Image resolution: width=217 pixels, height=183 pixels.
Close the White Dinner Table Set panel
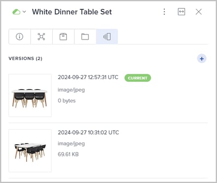[199, 12]
